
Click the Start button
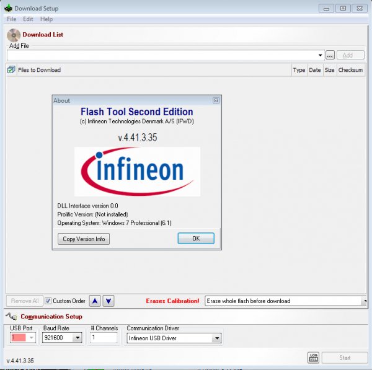tap(345, 358)
